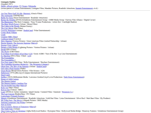
Task: Open Hard Candy link
Action: tap(6, 75)
